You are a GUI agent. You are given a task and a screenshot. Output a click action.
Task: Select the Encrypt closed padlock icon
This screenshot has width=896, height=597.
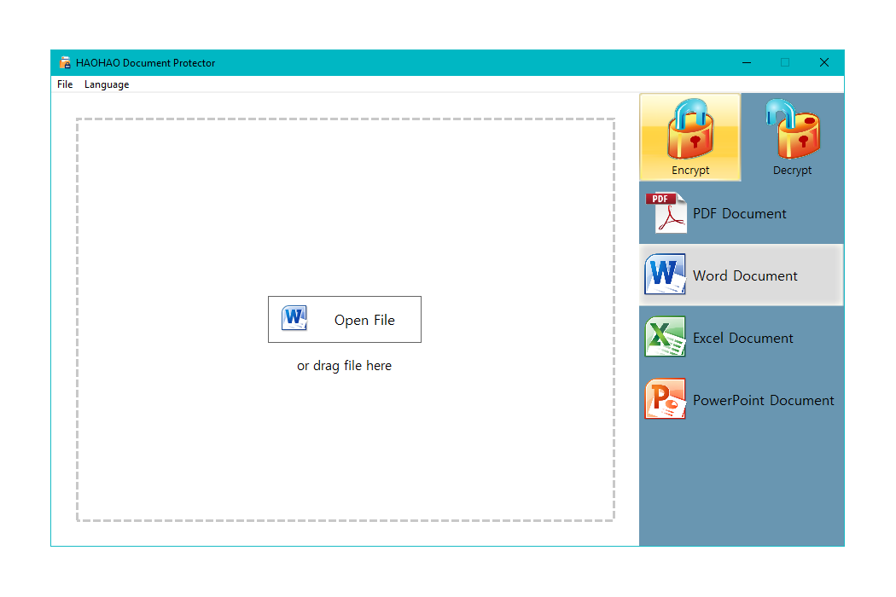[690, 130]
